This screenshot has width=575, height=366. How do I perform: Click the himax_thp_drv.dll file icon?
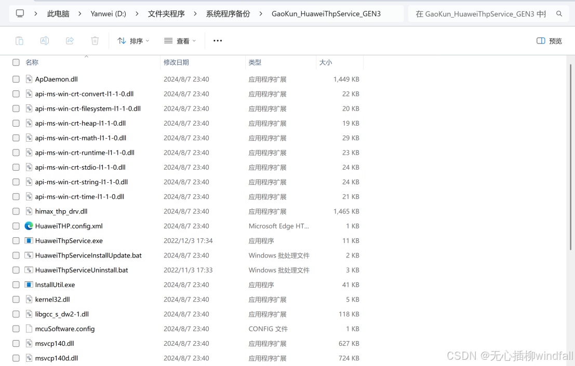click(x=29, y=211)
